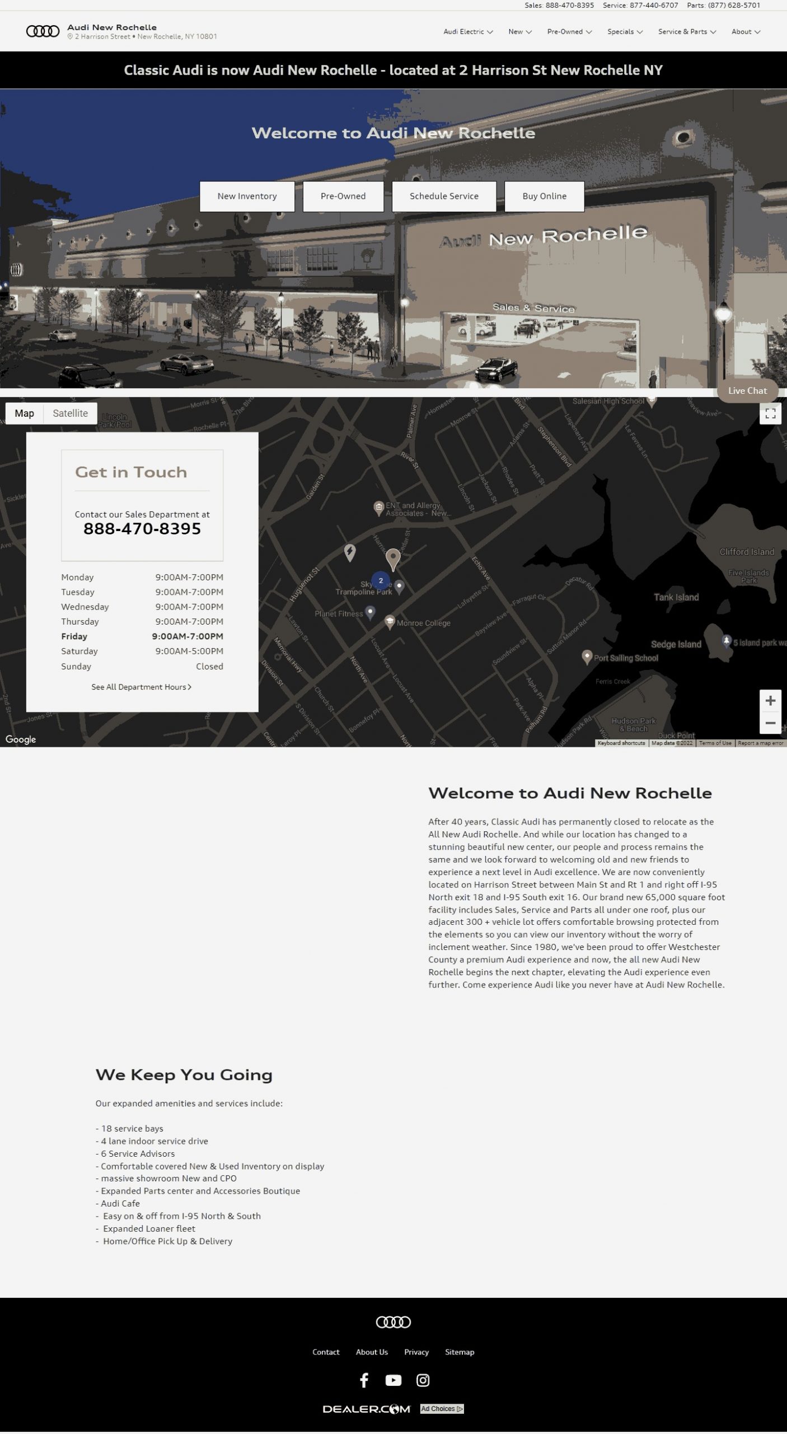787x1434 pixels.
Task: Open the Live Chat button
Action: pyautogui.click(x=747, y=391)
